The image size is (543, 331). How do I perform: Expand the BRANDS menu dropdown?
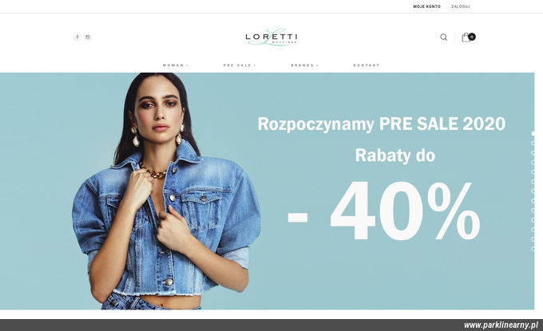coord(305,65)
